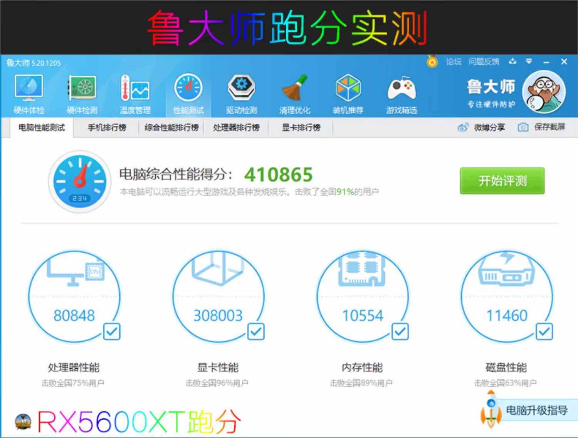The width and height of the screenshot is (578, 438).
Task: Click the performance gauge icon
Action: tap(80, 181)
